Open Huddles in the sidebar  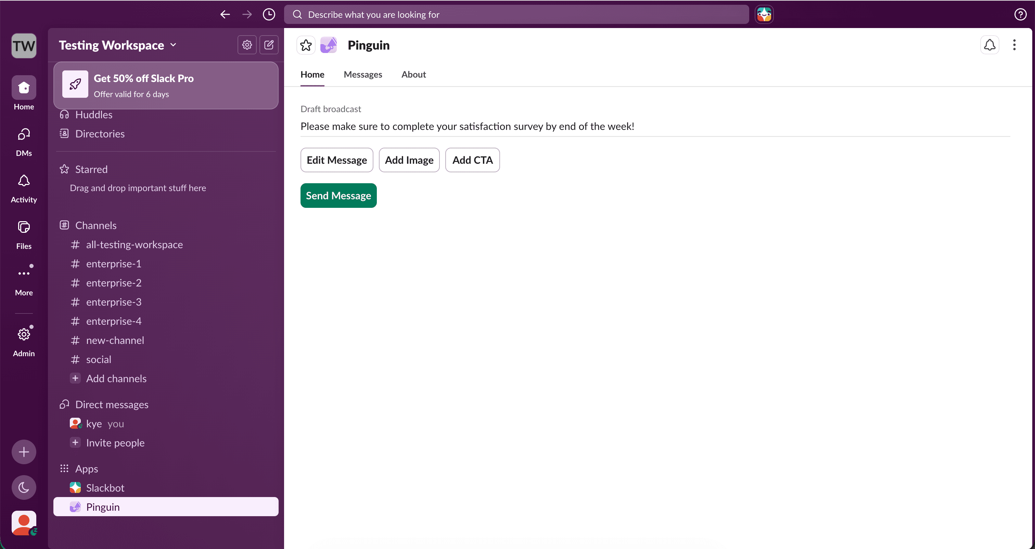[166, 115]
